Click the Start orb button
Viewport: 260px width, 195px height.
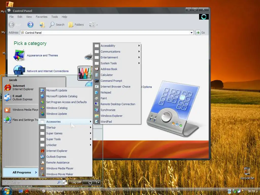[x=6, y=191]
